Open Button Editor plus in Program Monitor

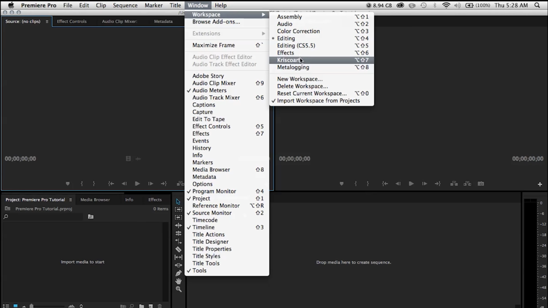click(540, 184)
